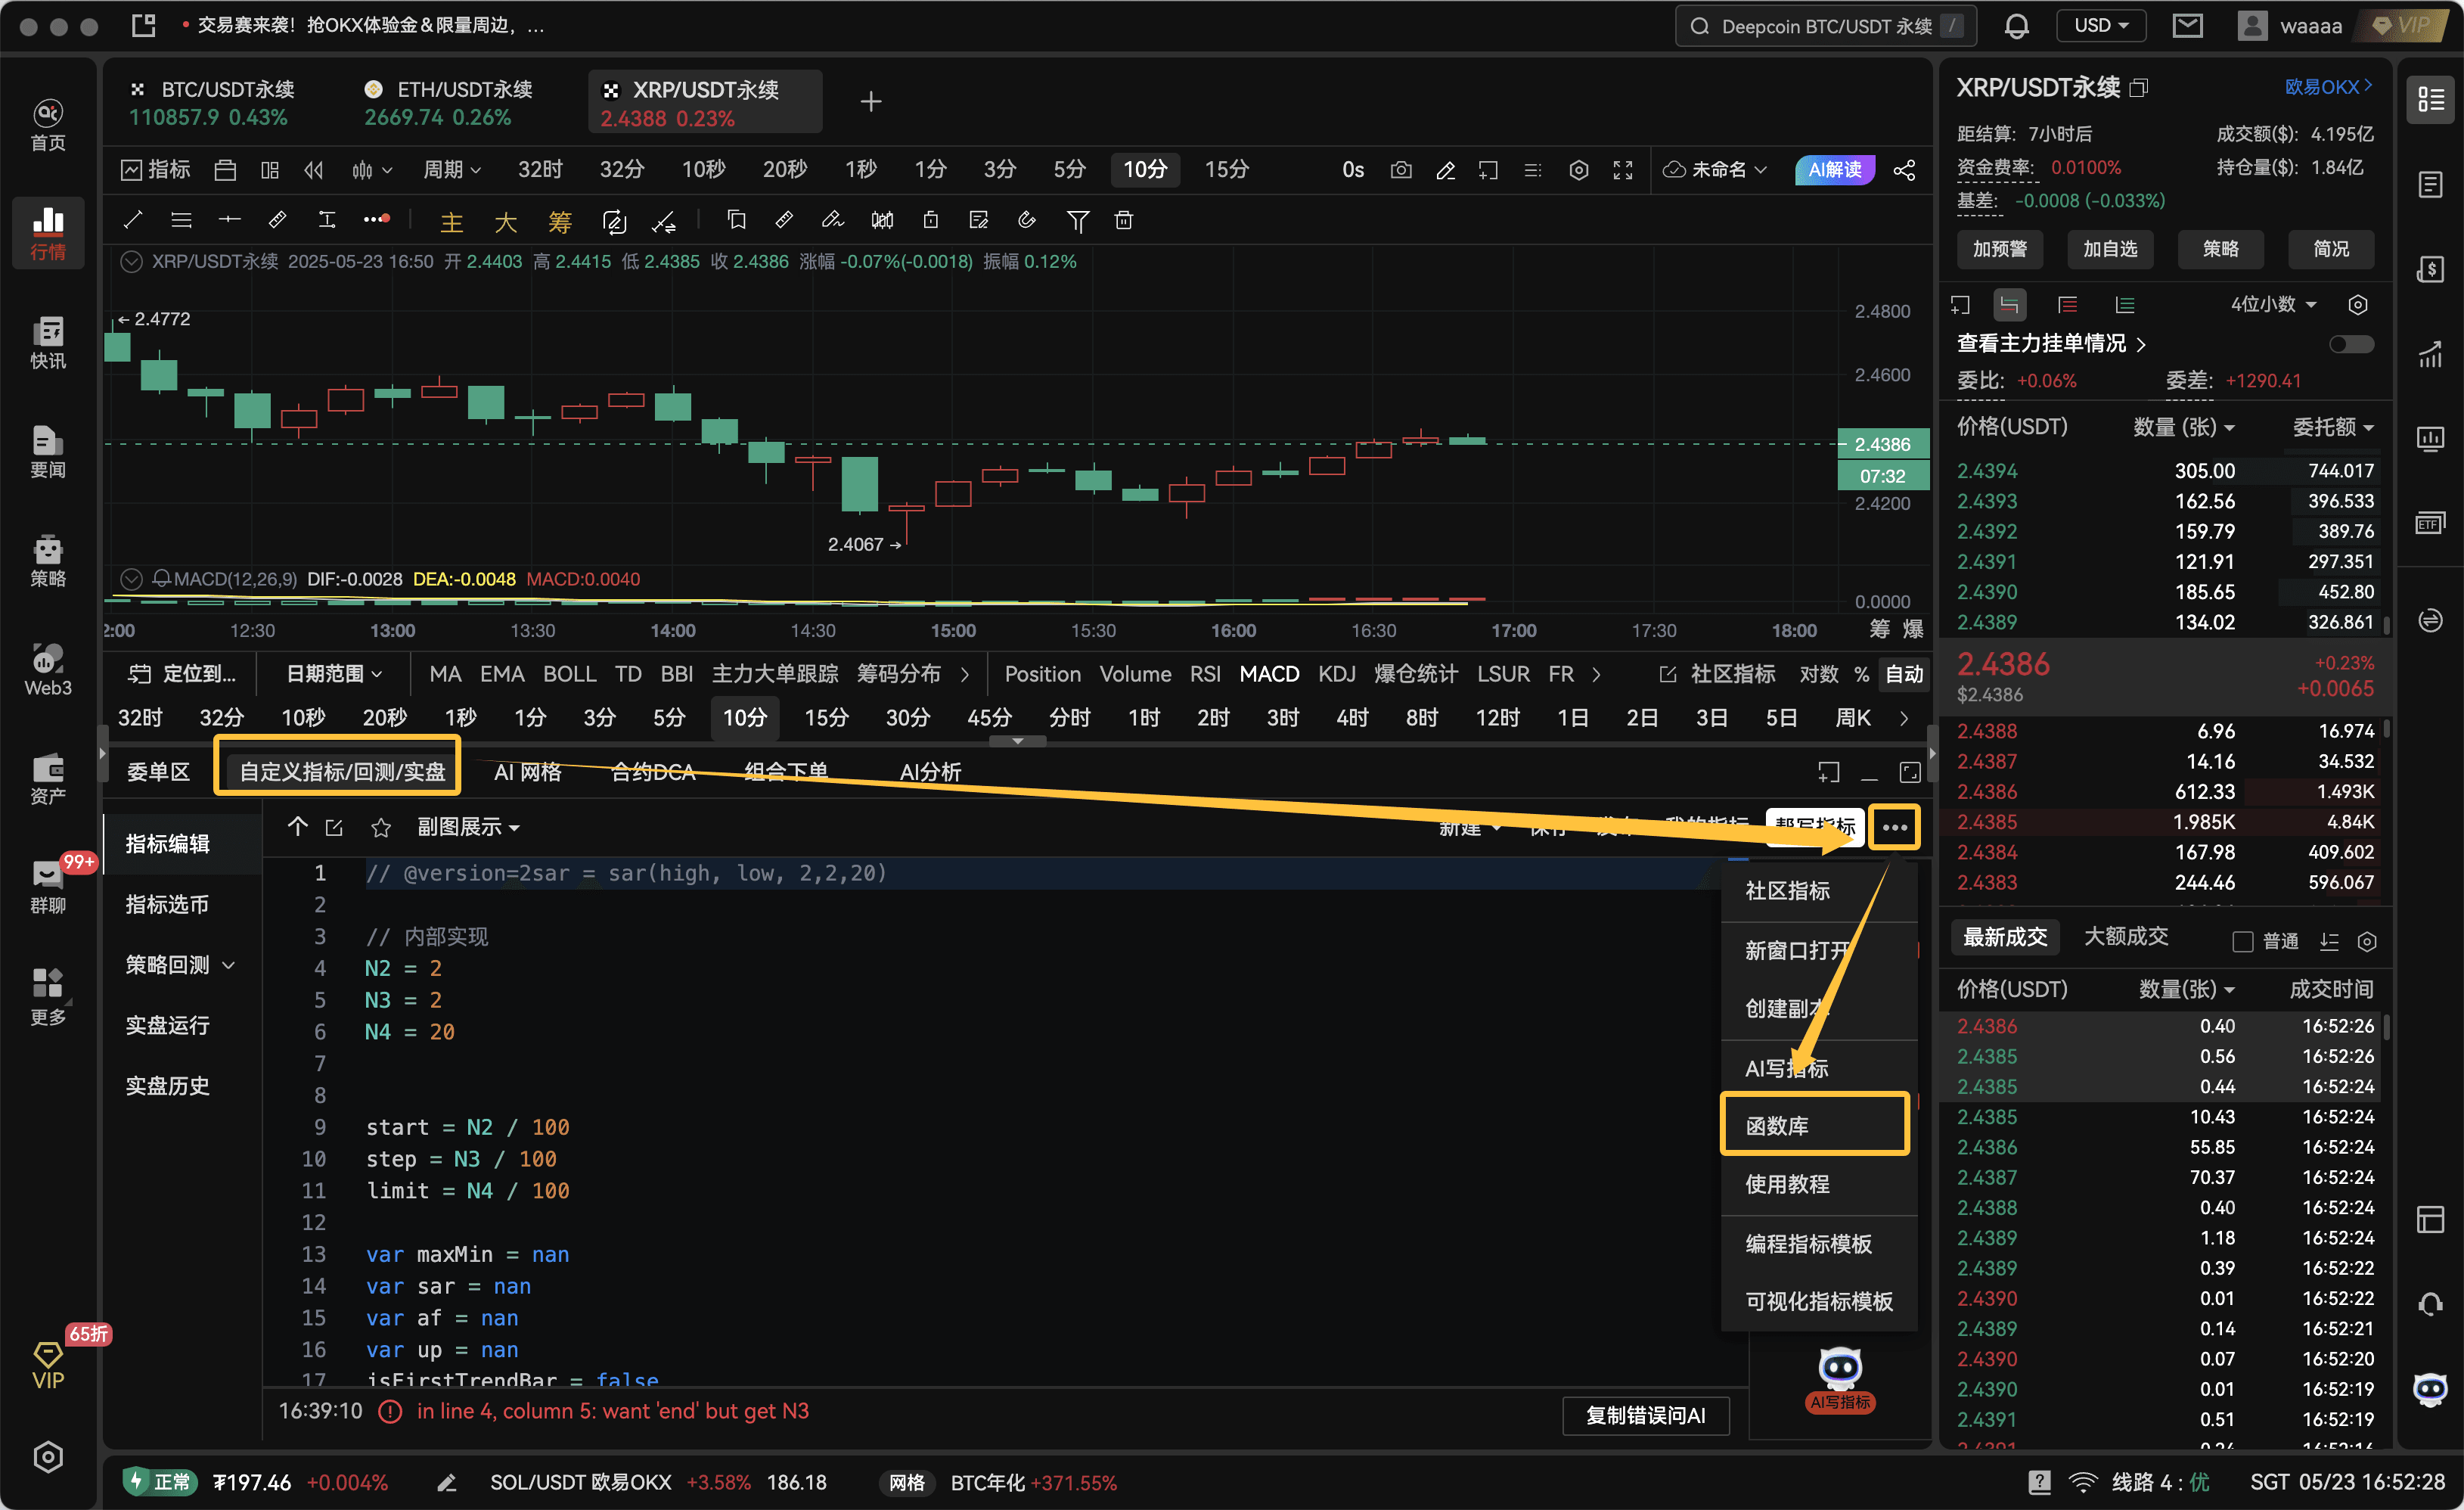Viewport: 2464px width, 1510px height.
Task: Open the 未命名 layout dropdown
Action: click(x=1715, y=170)
